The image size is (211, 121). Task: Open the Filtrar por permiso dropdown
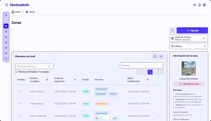34,66
